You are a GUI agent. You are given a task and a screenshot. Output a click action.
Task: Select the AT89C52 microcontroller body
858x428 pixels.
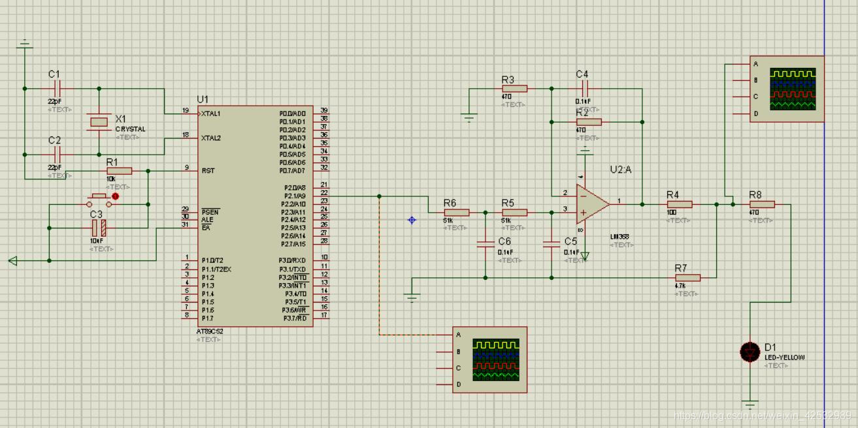pyautogui.click(x=256, y=215)
